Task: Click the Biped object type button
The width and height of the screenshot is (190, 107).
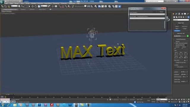Action: tap(177, 29)
